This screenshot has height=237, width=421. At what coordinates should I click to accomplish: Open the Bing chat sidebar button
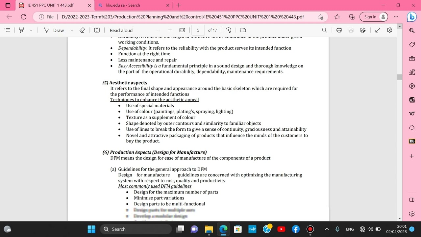(412, 17)
